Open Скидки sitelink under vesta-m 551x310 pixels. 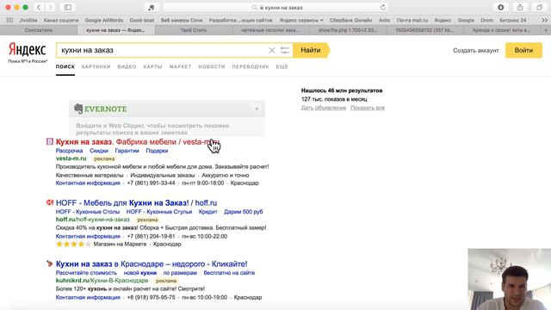tap(99, 151)
